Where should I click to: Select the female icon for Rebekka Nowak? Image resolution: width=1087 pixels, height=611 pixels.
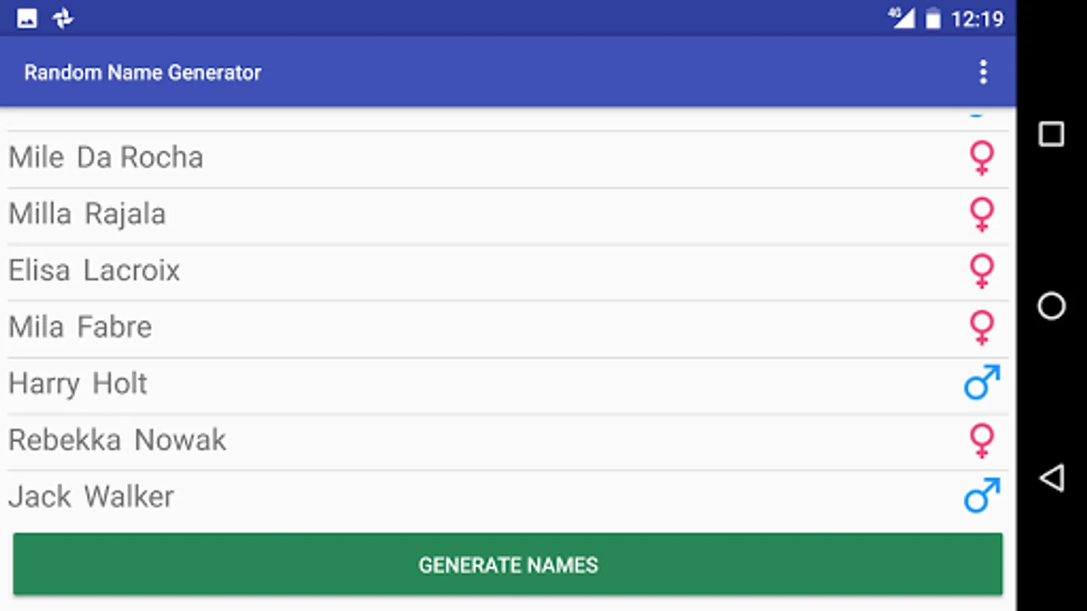tap(980, 439)
